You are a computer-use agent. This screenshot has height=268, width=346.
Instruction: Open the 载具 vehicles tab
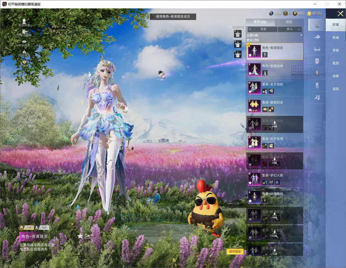pyautogui.click(x=335, y=63)
